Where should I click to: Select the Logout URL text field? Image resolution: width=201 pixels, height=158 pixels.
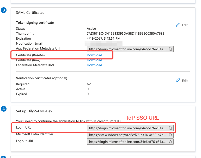(x=130, y=142)
